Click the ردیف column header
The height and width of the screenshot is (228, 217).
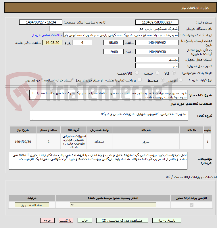point(208,130)
